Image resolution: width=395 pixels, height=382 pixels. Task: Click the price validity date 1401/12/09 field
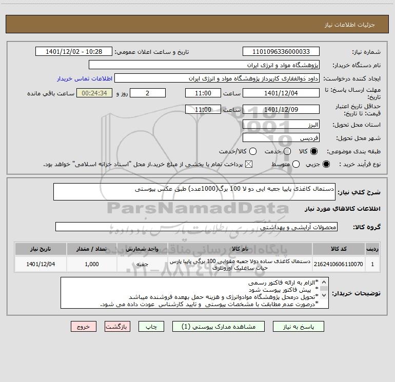point(281,109)
